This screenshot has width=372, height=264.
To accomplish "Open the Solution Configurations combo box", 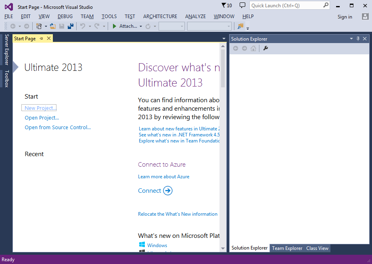I will (172, 26).
